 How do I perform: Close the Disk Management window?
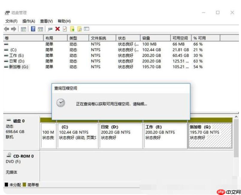(x=232, y=13)
